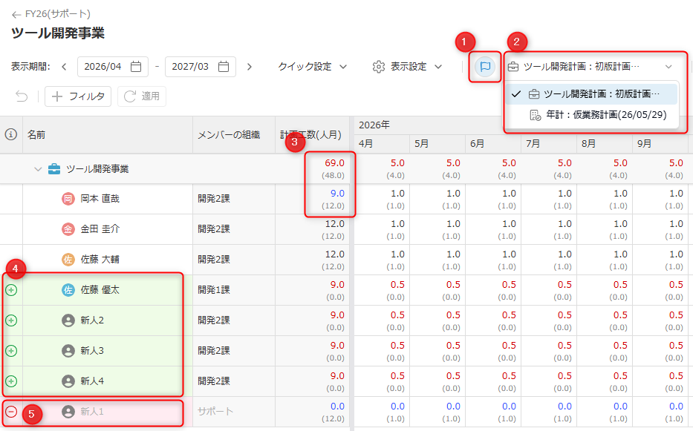Click 佐藤 優太 name text
Screen dimensions: 693x431
[x=100, y=290]
